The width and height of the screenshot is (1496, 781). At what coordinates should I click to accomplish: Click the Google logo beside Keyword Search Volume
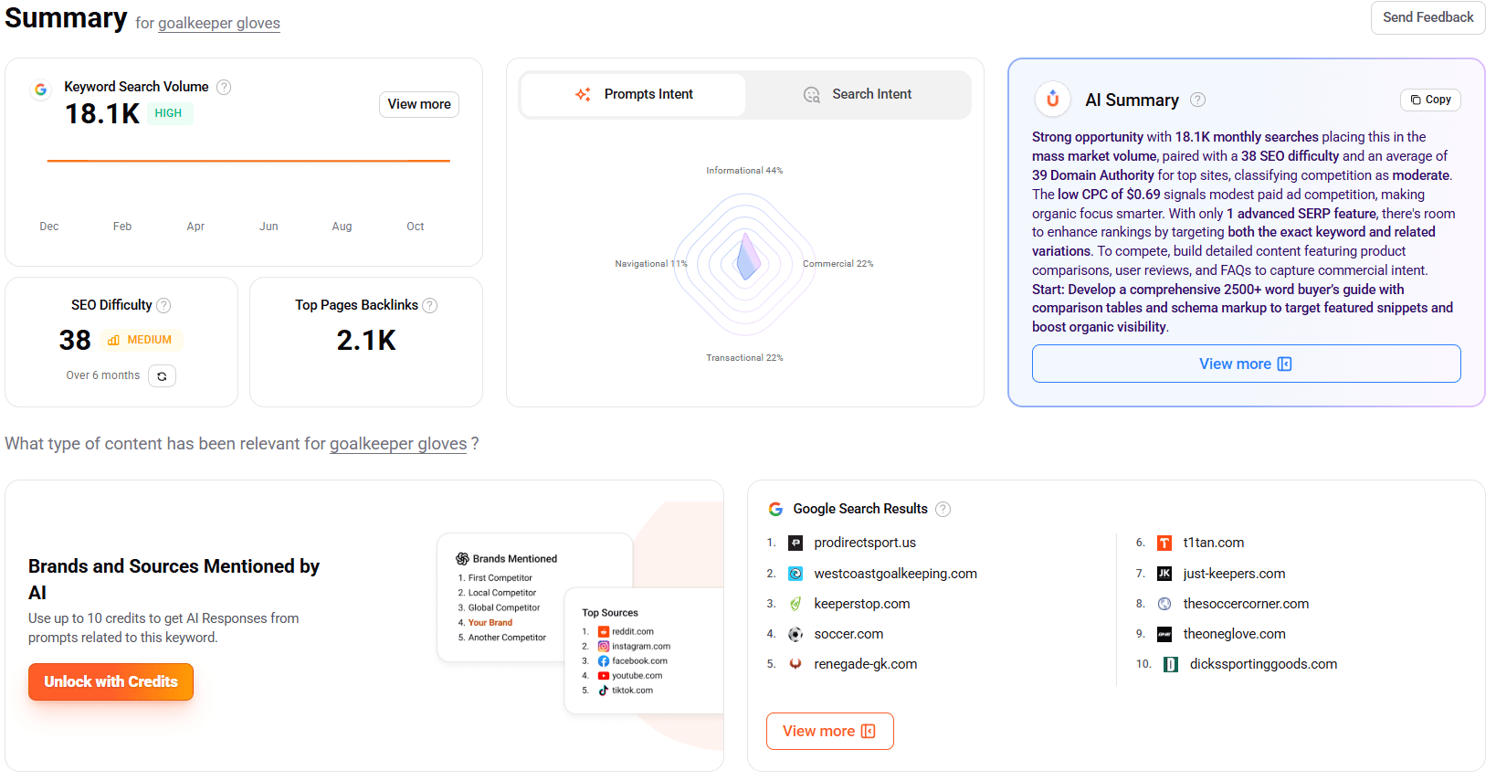40,90
